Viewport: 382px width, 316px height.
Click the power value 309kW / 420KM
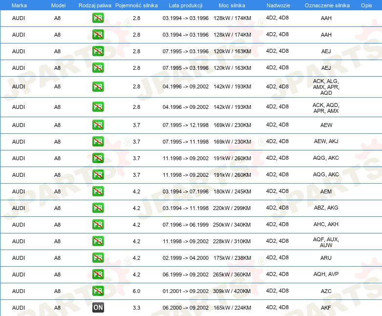click(232, 291)
